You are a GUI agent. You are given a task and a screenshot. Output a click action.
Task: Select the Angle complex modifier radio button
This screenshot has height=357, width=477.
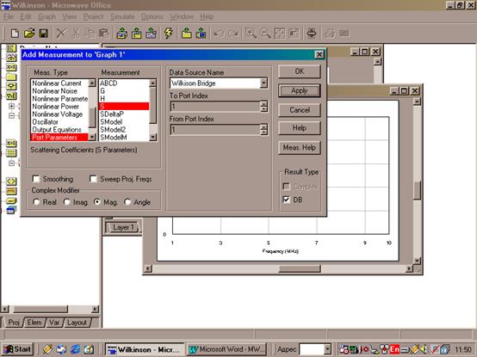[x=127, y=202]
